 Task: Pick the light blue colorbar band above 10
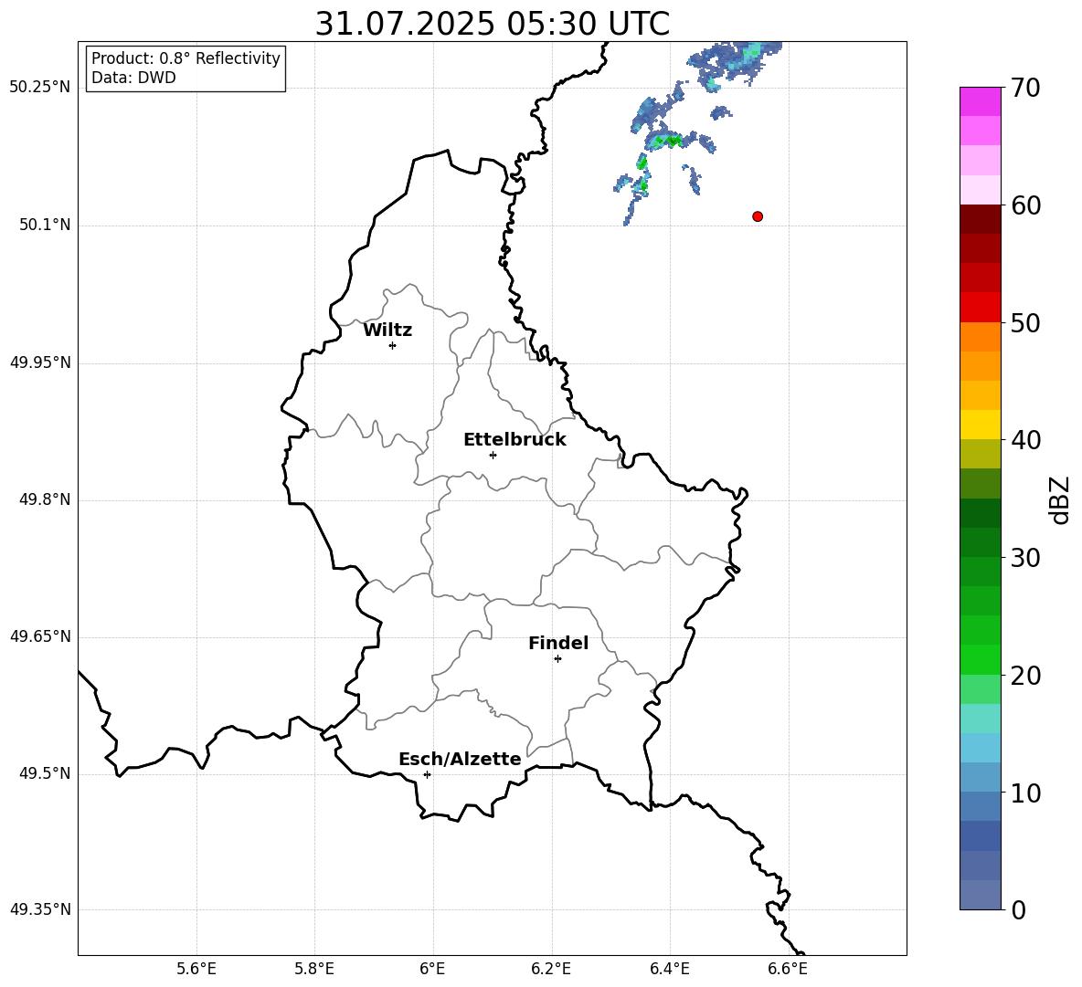pyautogui.click(x=980, y=778)
